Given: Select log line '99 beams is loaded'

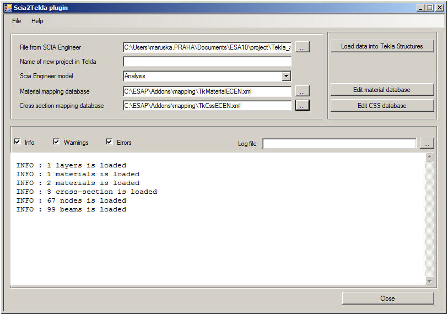Looking at the screenshot, I should tap(71, 210).
